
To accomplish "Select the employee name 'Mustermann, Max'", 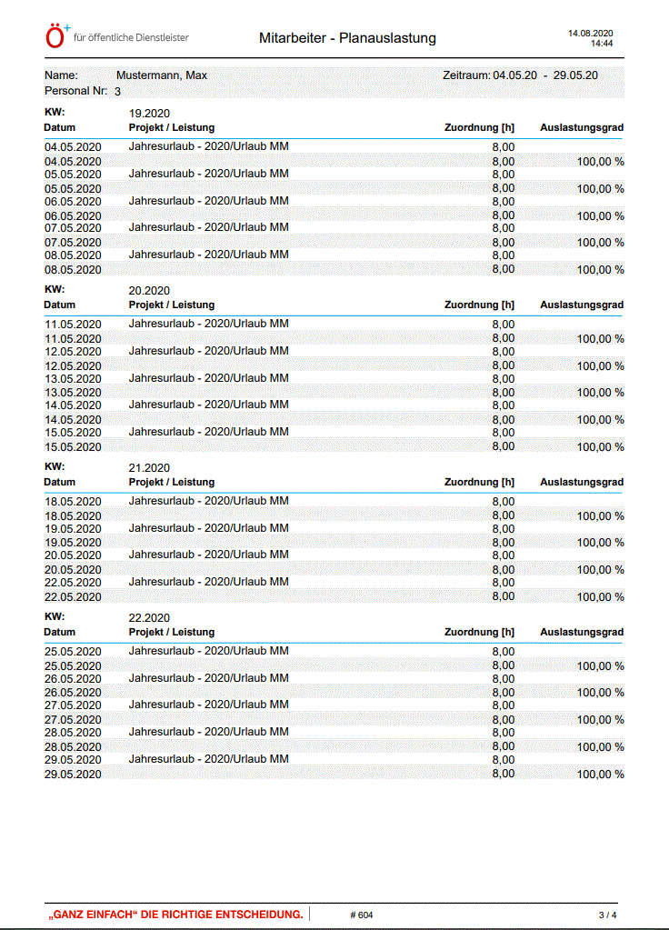I will [x=162, y=75].
